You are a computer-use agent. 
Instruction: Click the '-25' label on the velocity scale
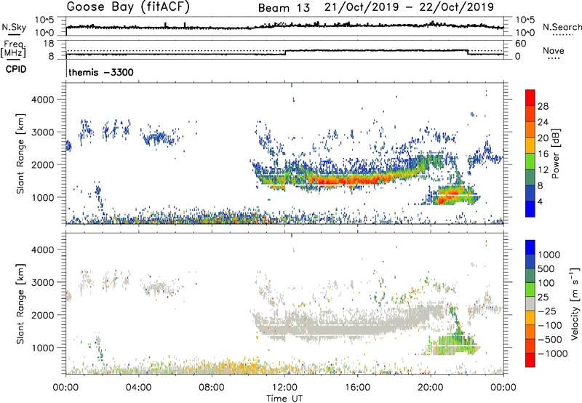547,311
